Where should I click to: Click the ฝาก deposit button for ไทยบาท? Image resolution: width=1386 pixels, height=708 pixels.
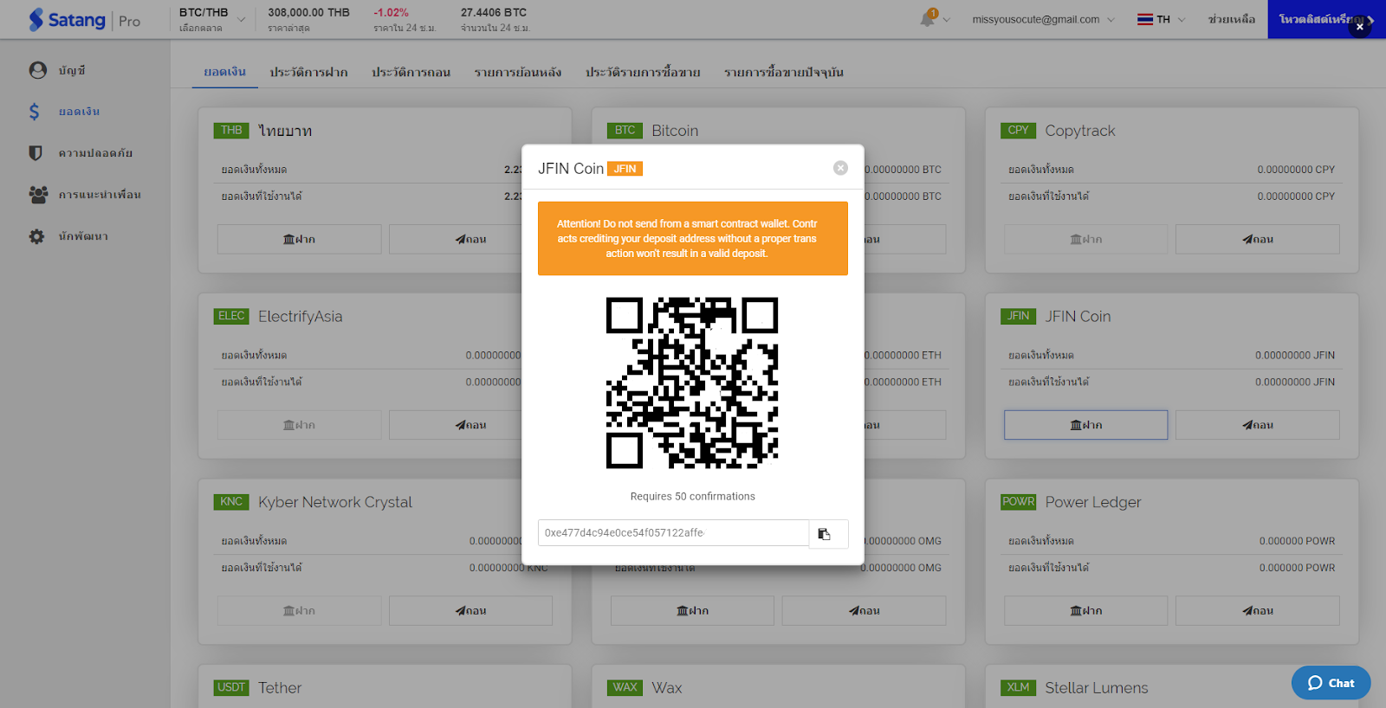(x=299, y=239)
